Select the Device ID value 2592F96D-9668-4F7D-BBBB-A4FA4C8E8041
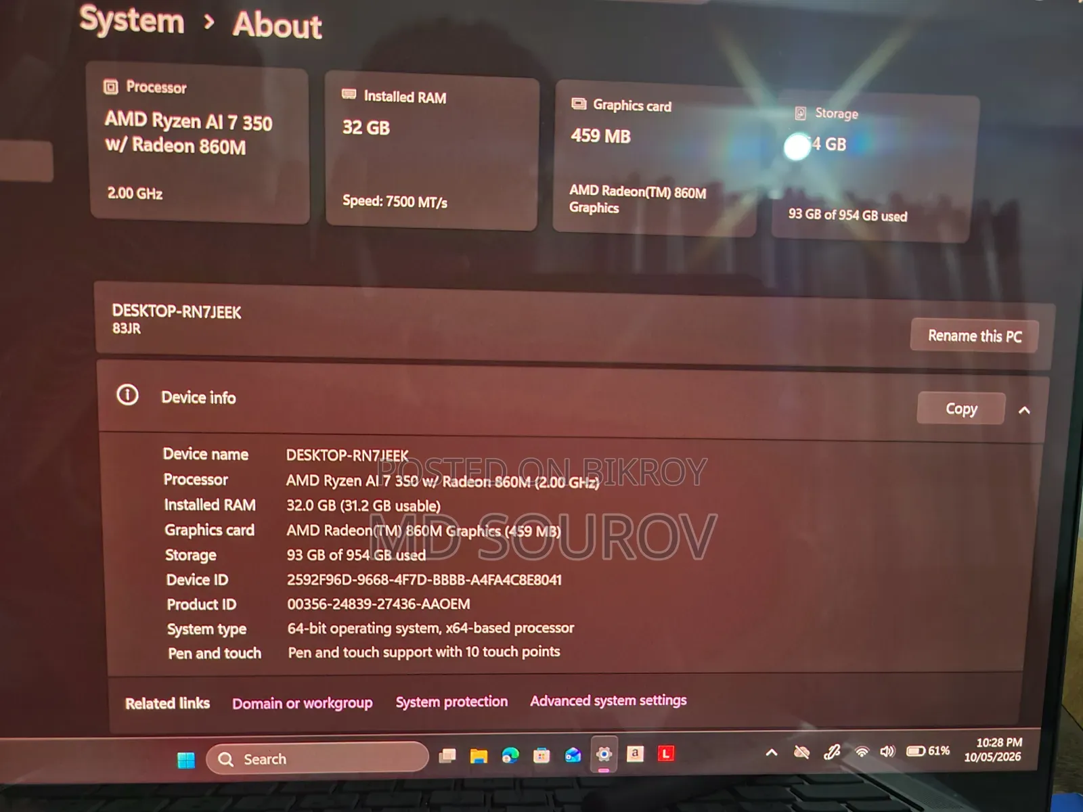The height and width of the screenshot is (812, 1083). [424, 579]
